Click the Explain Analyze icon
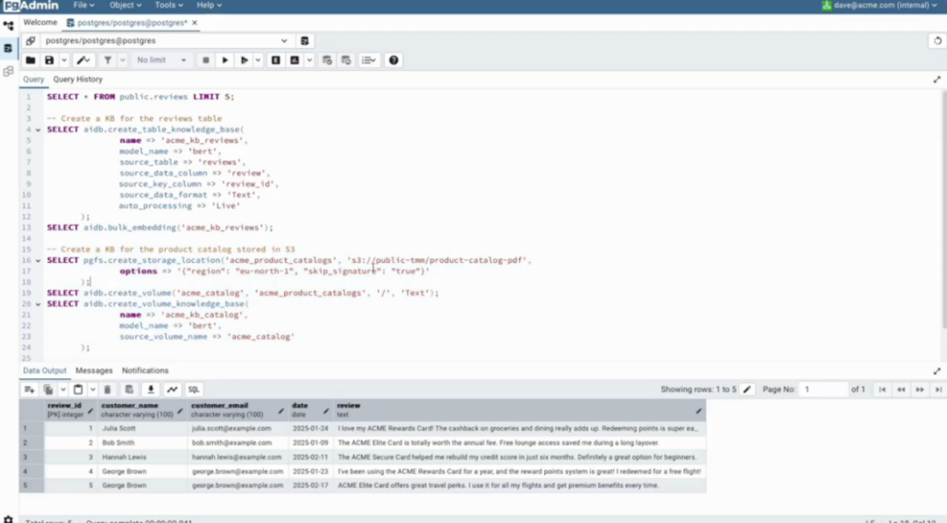 click(x=295, y=60)
